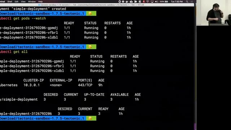This screenshot has width=231, height=130.
Task: Click the AirPlay display icon
Action: click(x=152, y=1)
